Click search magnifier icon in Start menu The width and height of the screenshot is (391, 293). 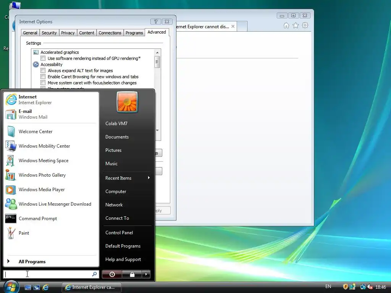click(x=95, y=274)
